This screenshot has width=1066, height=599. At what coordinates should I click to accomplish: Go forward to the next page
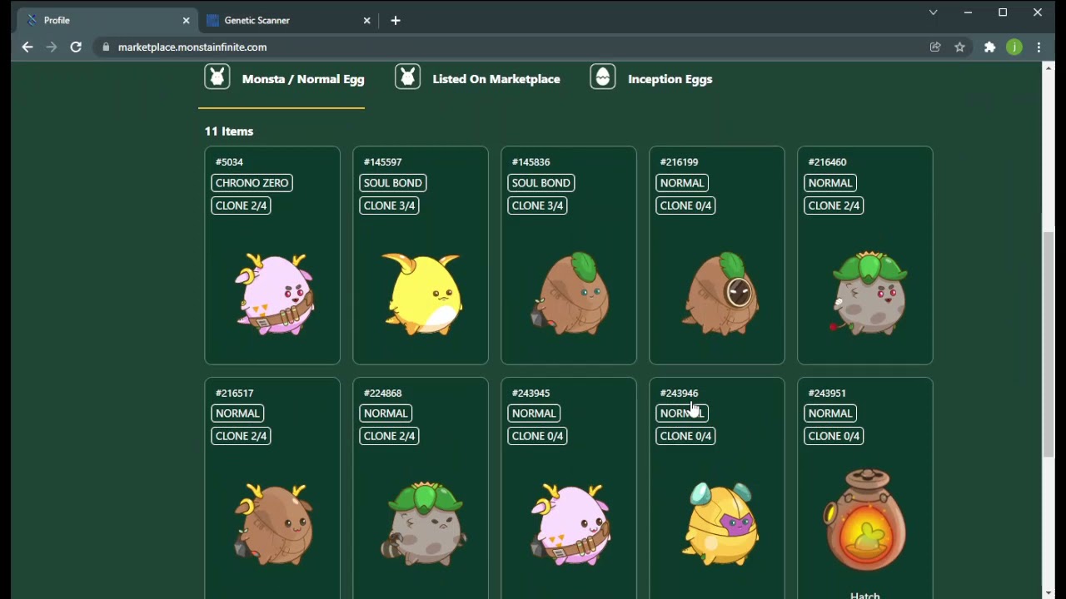click(x=52, y=47)
